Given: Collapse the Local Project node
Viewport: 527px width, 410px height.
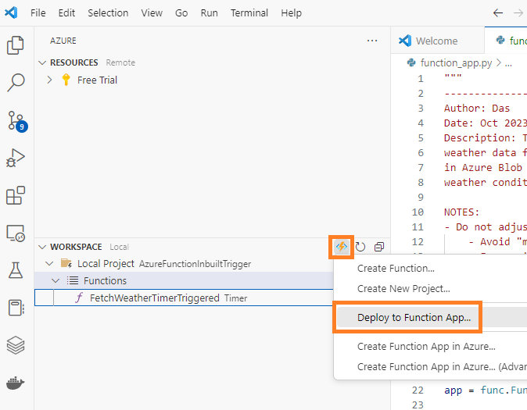Looking at the screenshot, I should click(49, 264).
